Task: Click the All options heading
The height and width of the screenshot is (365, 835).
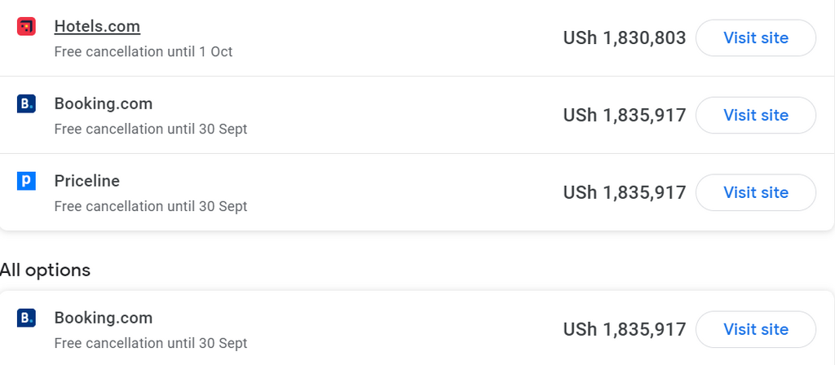Action: pyautogui.click(x=46, y=270)
